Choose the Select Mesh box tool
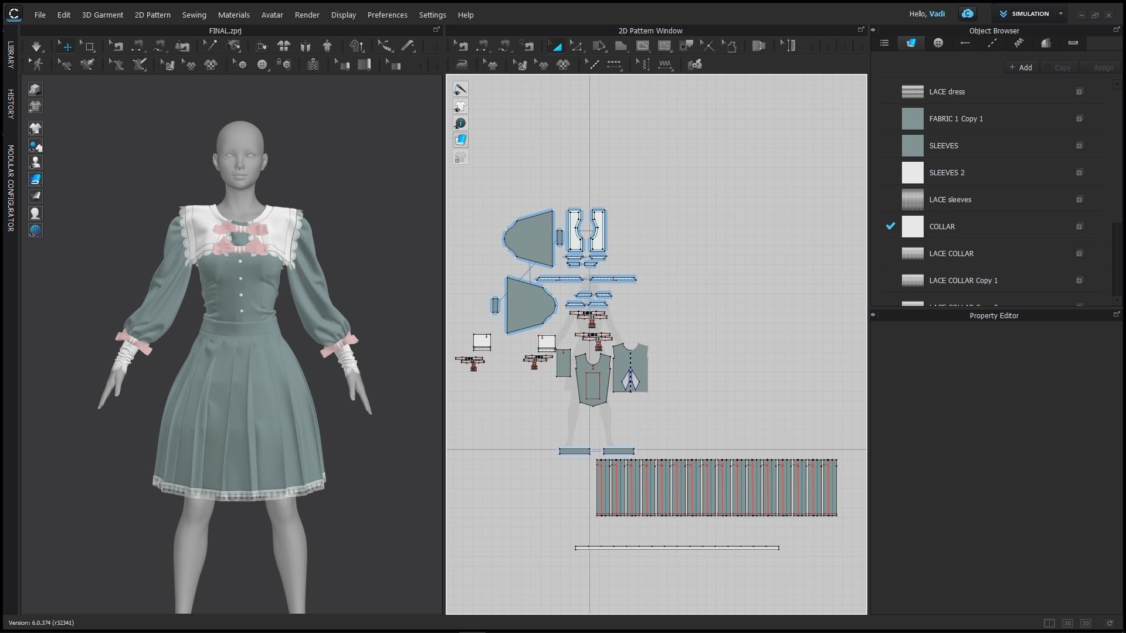The width and height of the screenshot is (1126, 633). coord(88,46)
